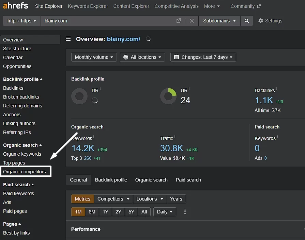This screenshot has height=240, width=305.
Task: Open Keywords Explorer in top menu
Action: tap(88, 6)
